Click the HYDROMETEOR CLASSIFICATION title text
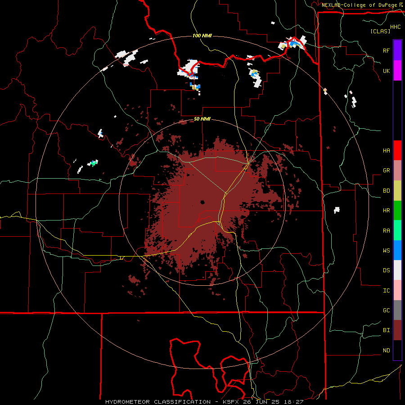 click(158, 402)
